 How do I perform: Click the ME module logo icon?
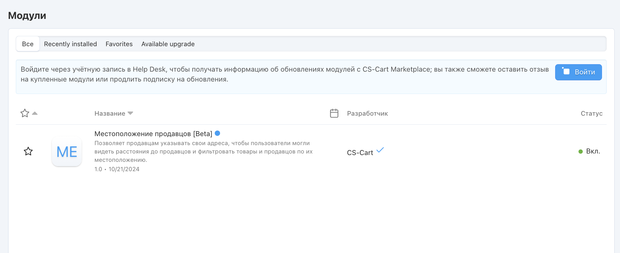(x=67, y=152)
